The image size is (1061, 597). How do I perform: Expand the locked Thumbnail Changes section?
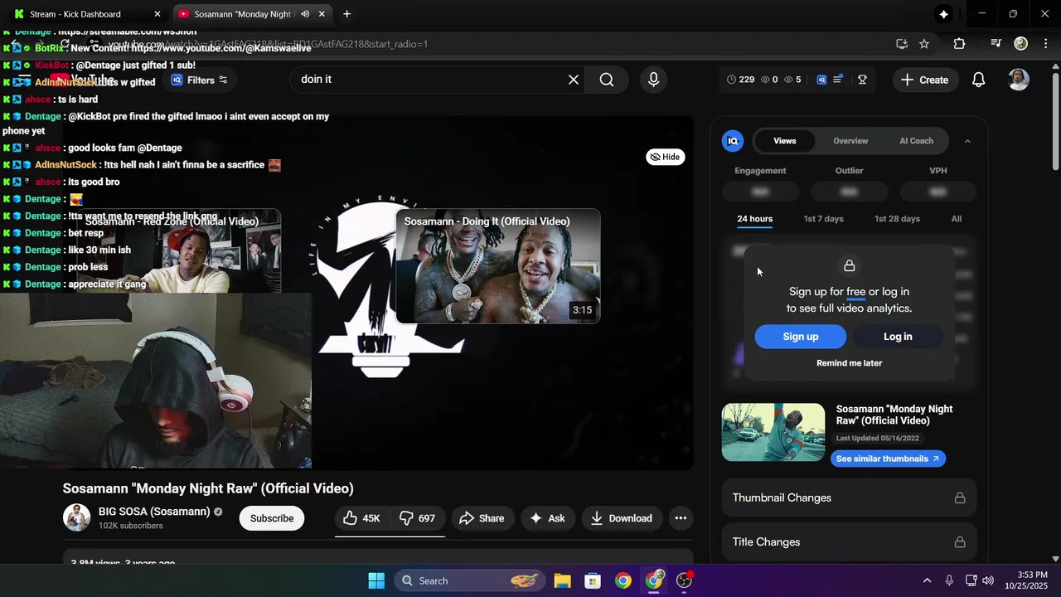coord(849,498)
